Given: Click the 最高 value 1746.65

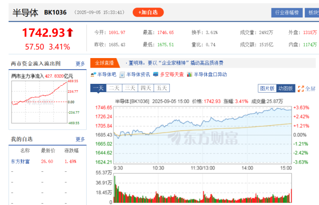Looking at the screenshot, I should pos(165,33).
